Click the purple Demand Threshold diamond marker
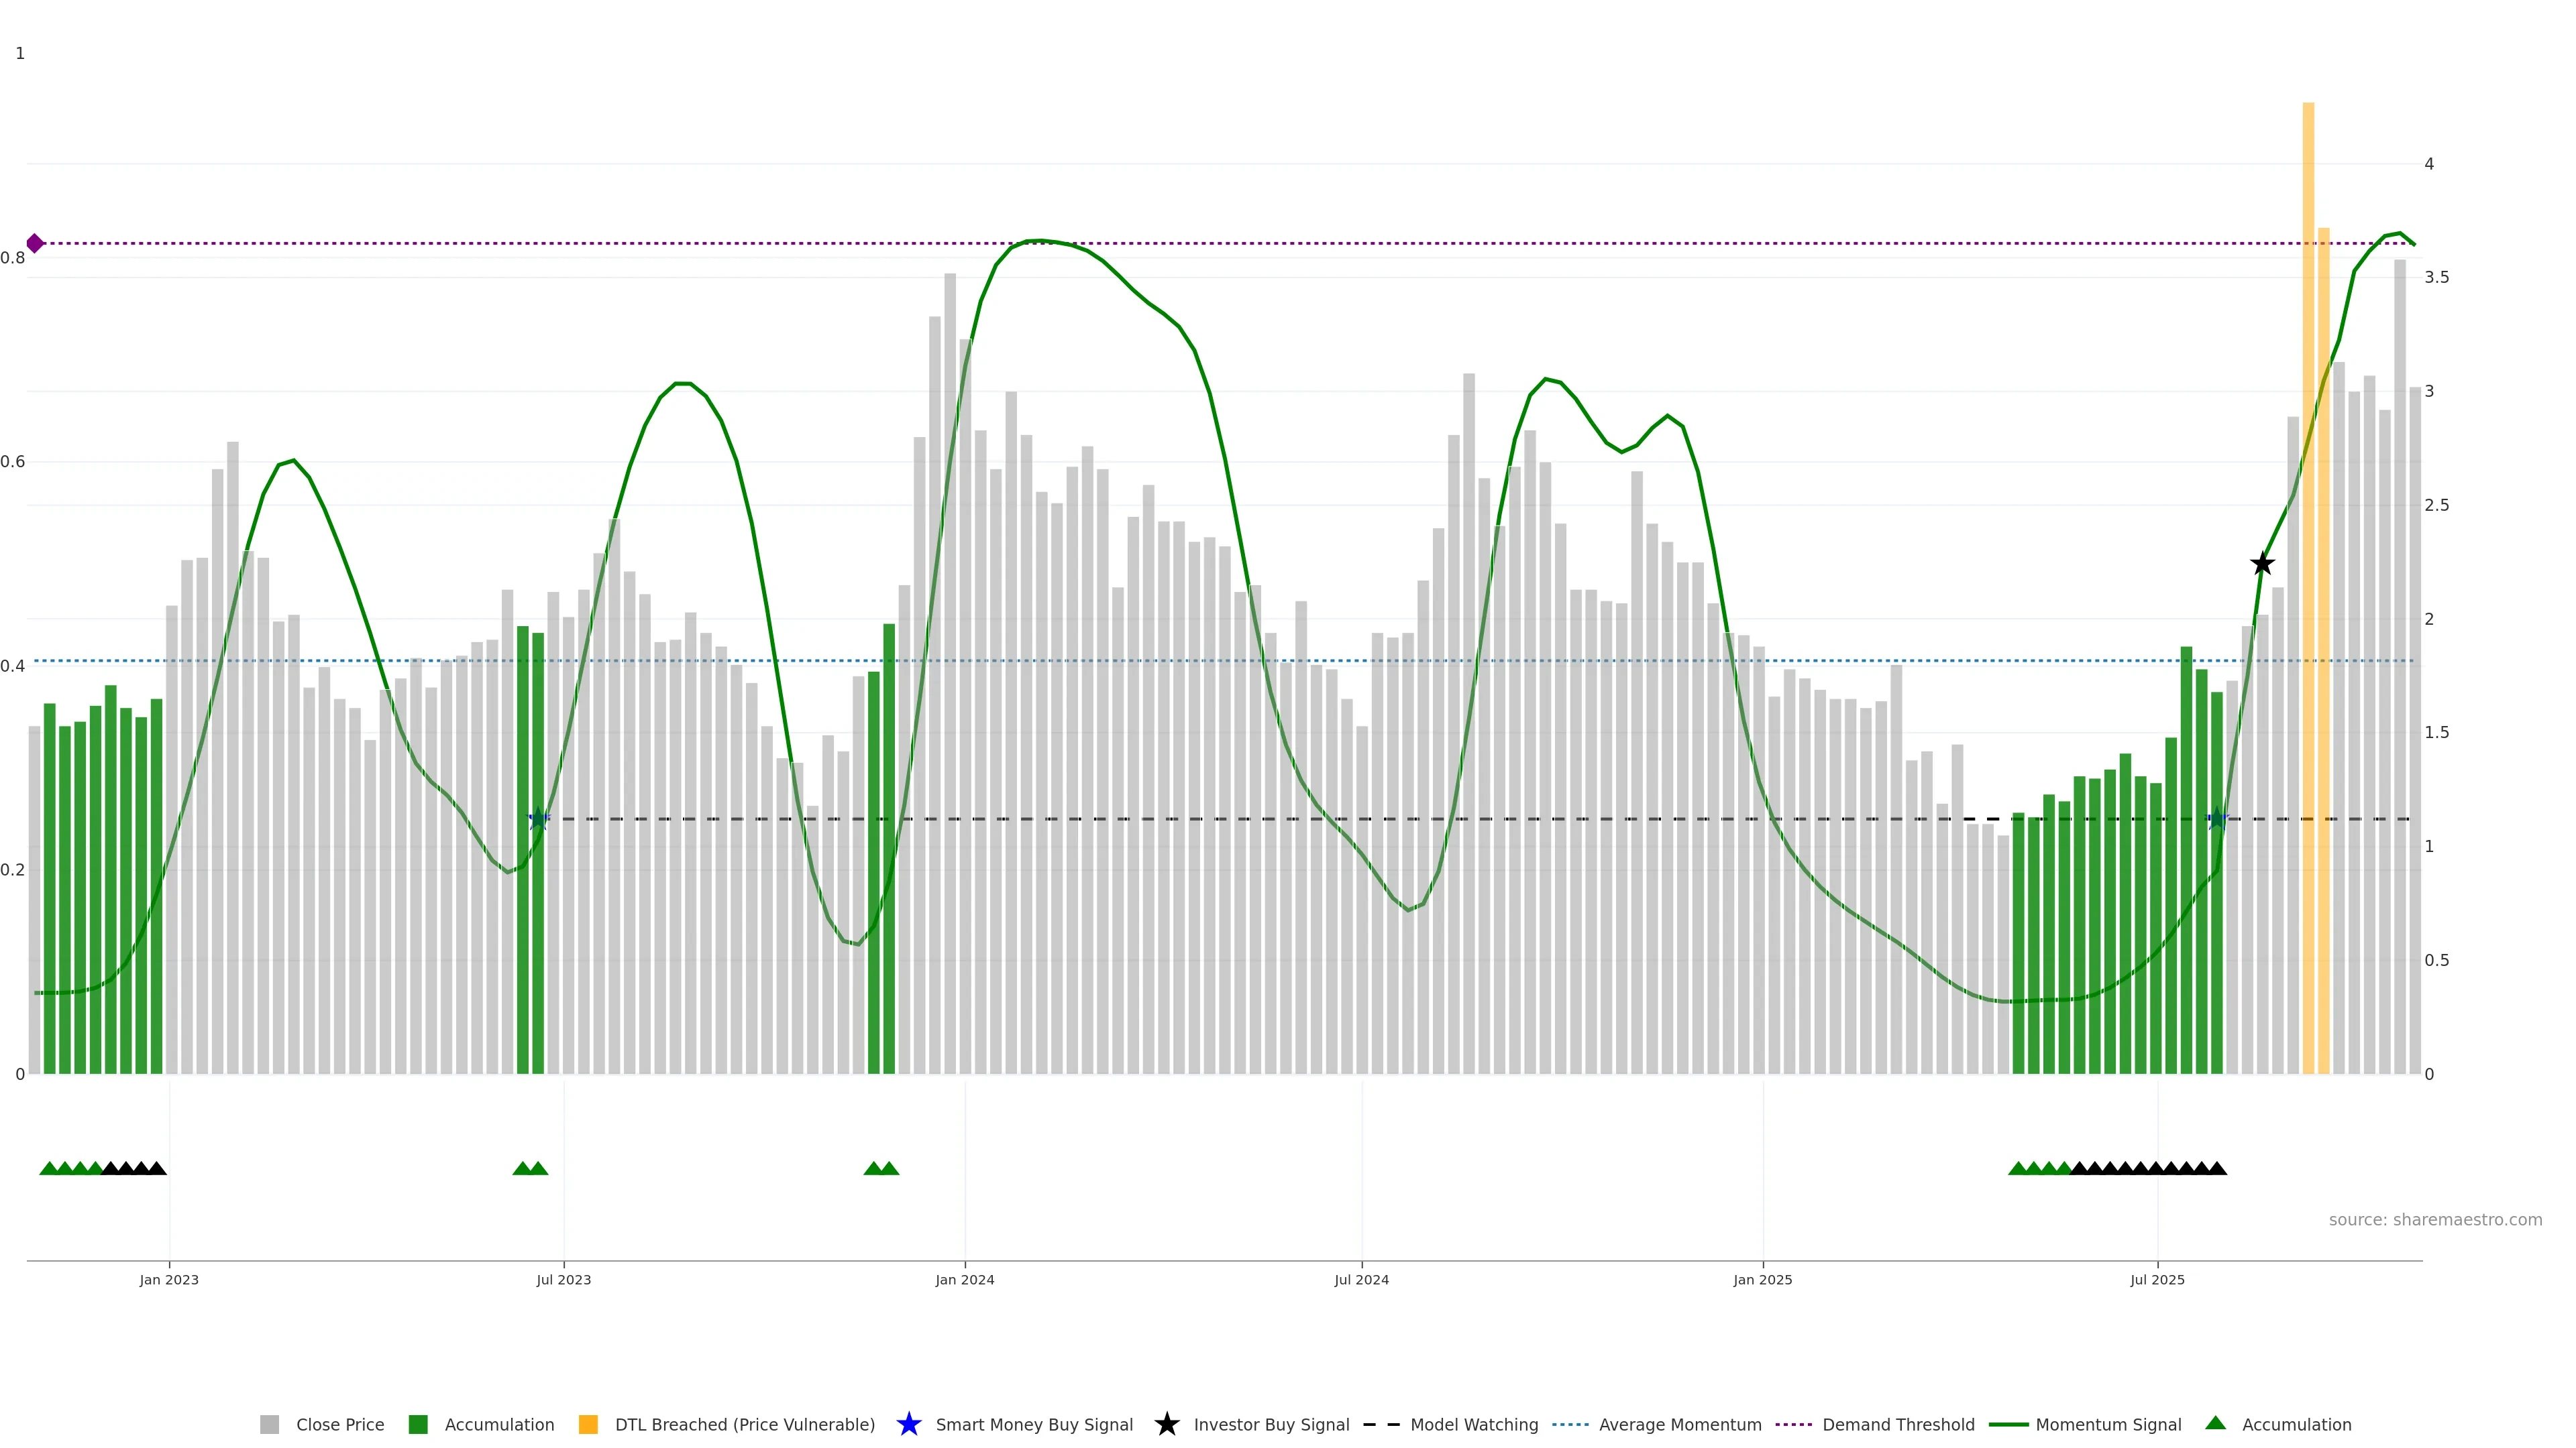Screen dimensions: 2576x1448 coord(35,243)
